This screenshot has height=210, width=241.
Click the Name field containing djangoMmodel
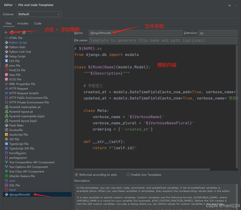pyautogui.click(x=136, y=33)
